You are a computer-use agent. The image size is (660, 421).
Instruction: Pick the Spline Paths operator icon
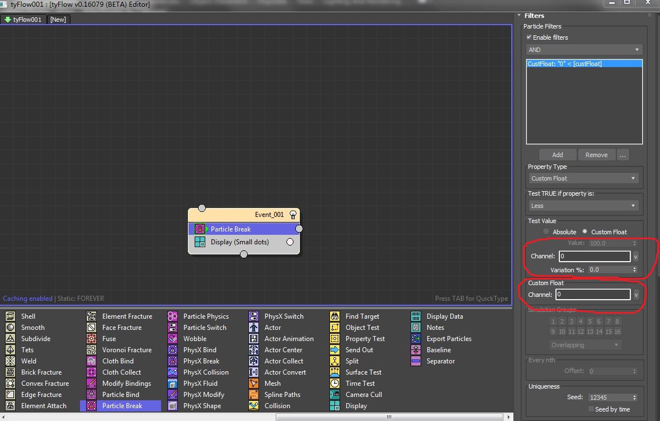pos(253,395)
